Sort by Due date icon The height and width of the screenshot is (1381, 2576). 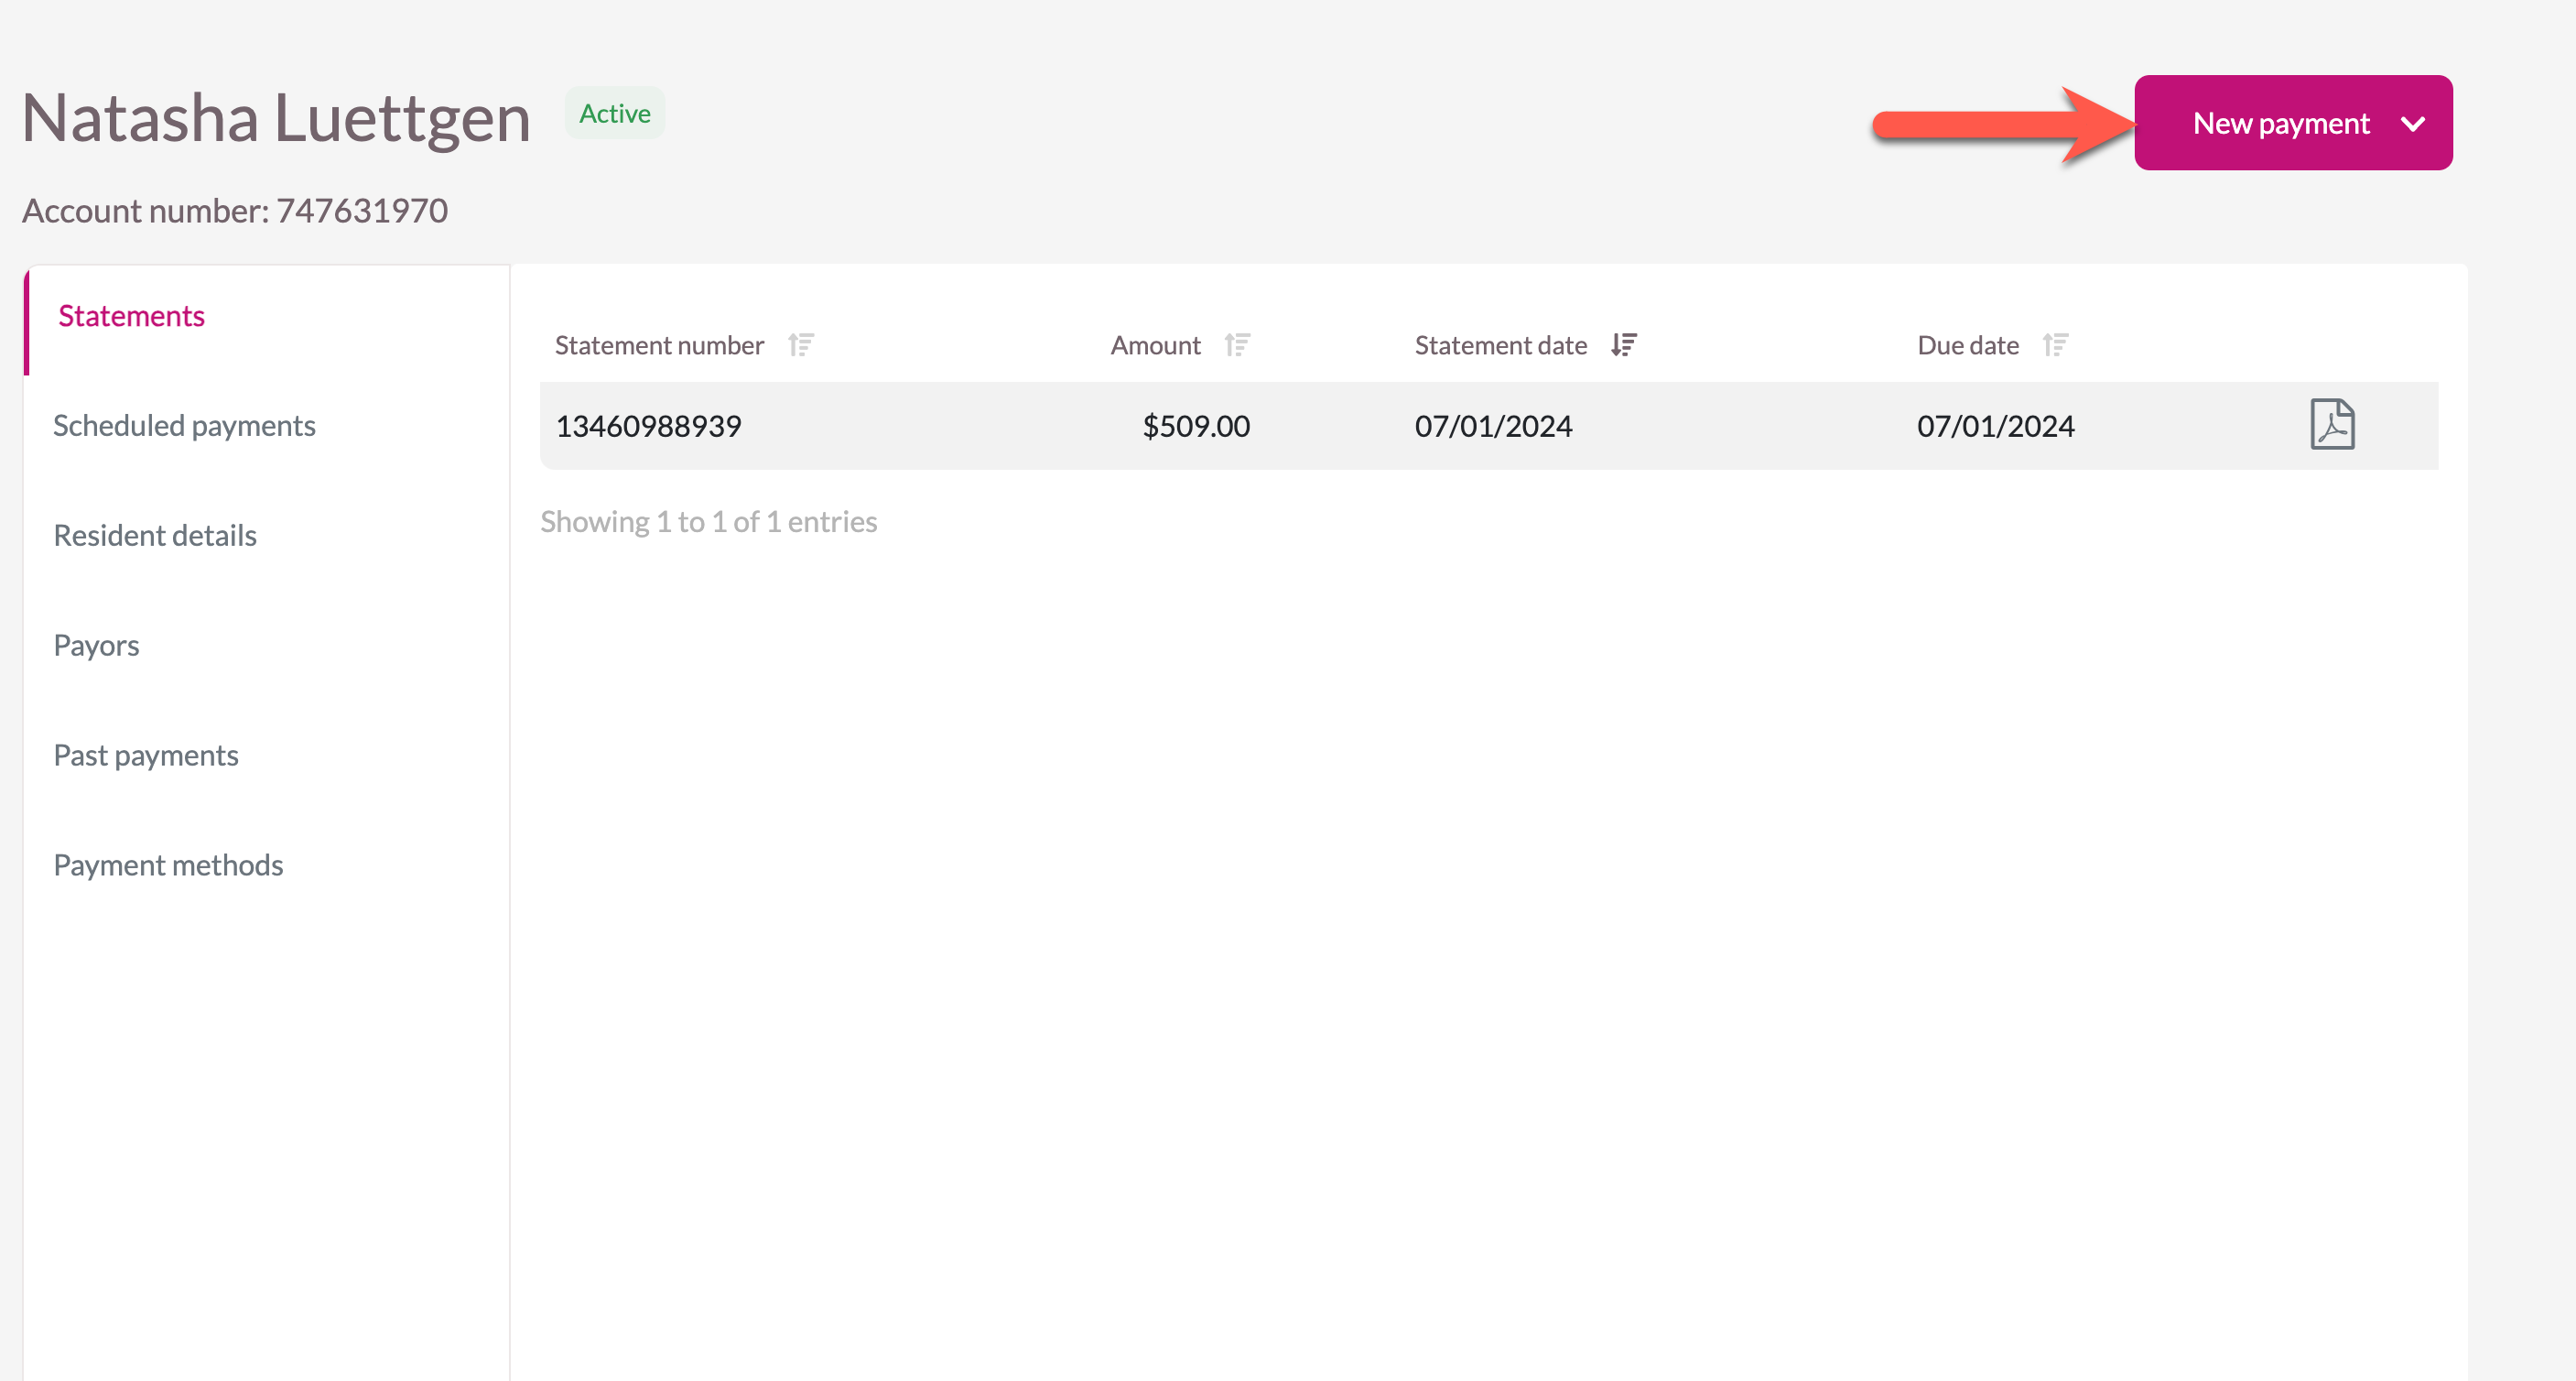click(x=2055, y=345)
